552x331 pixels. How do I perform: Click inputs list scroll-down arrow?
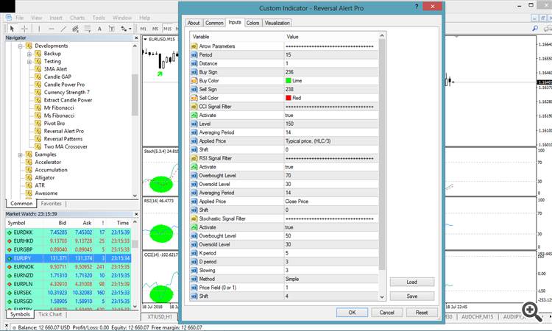382,297
